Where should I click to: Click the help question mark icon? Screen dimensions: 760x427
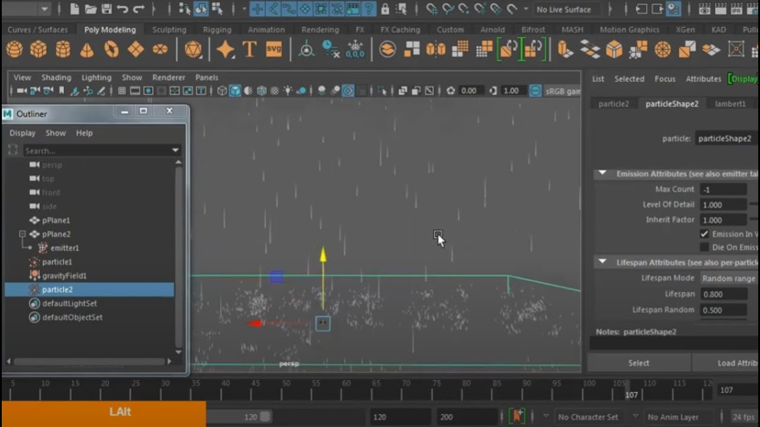click(x=369, y=9)
